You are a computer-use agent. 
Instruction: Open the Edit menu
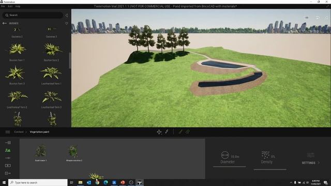10,6
